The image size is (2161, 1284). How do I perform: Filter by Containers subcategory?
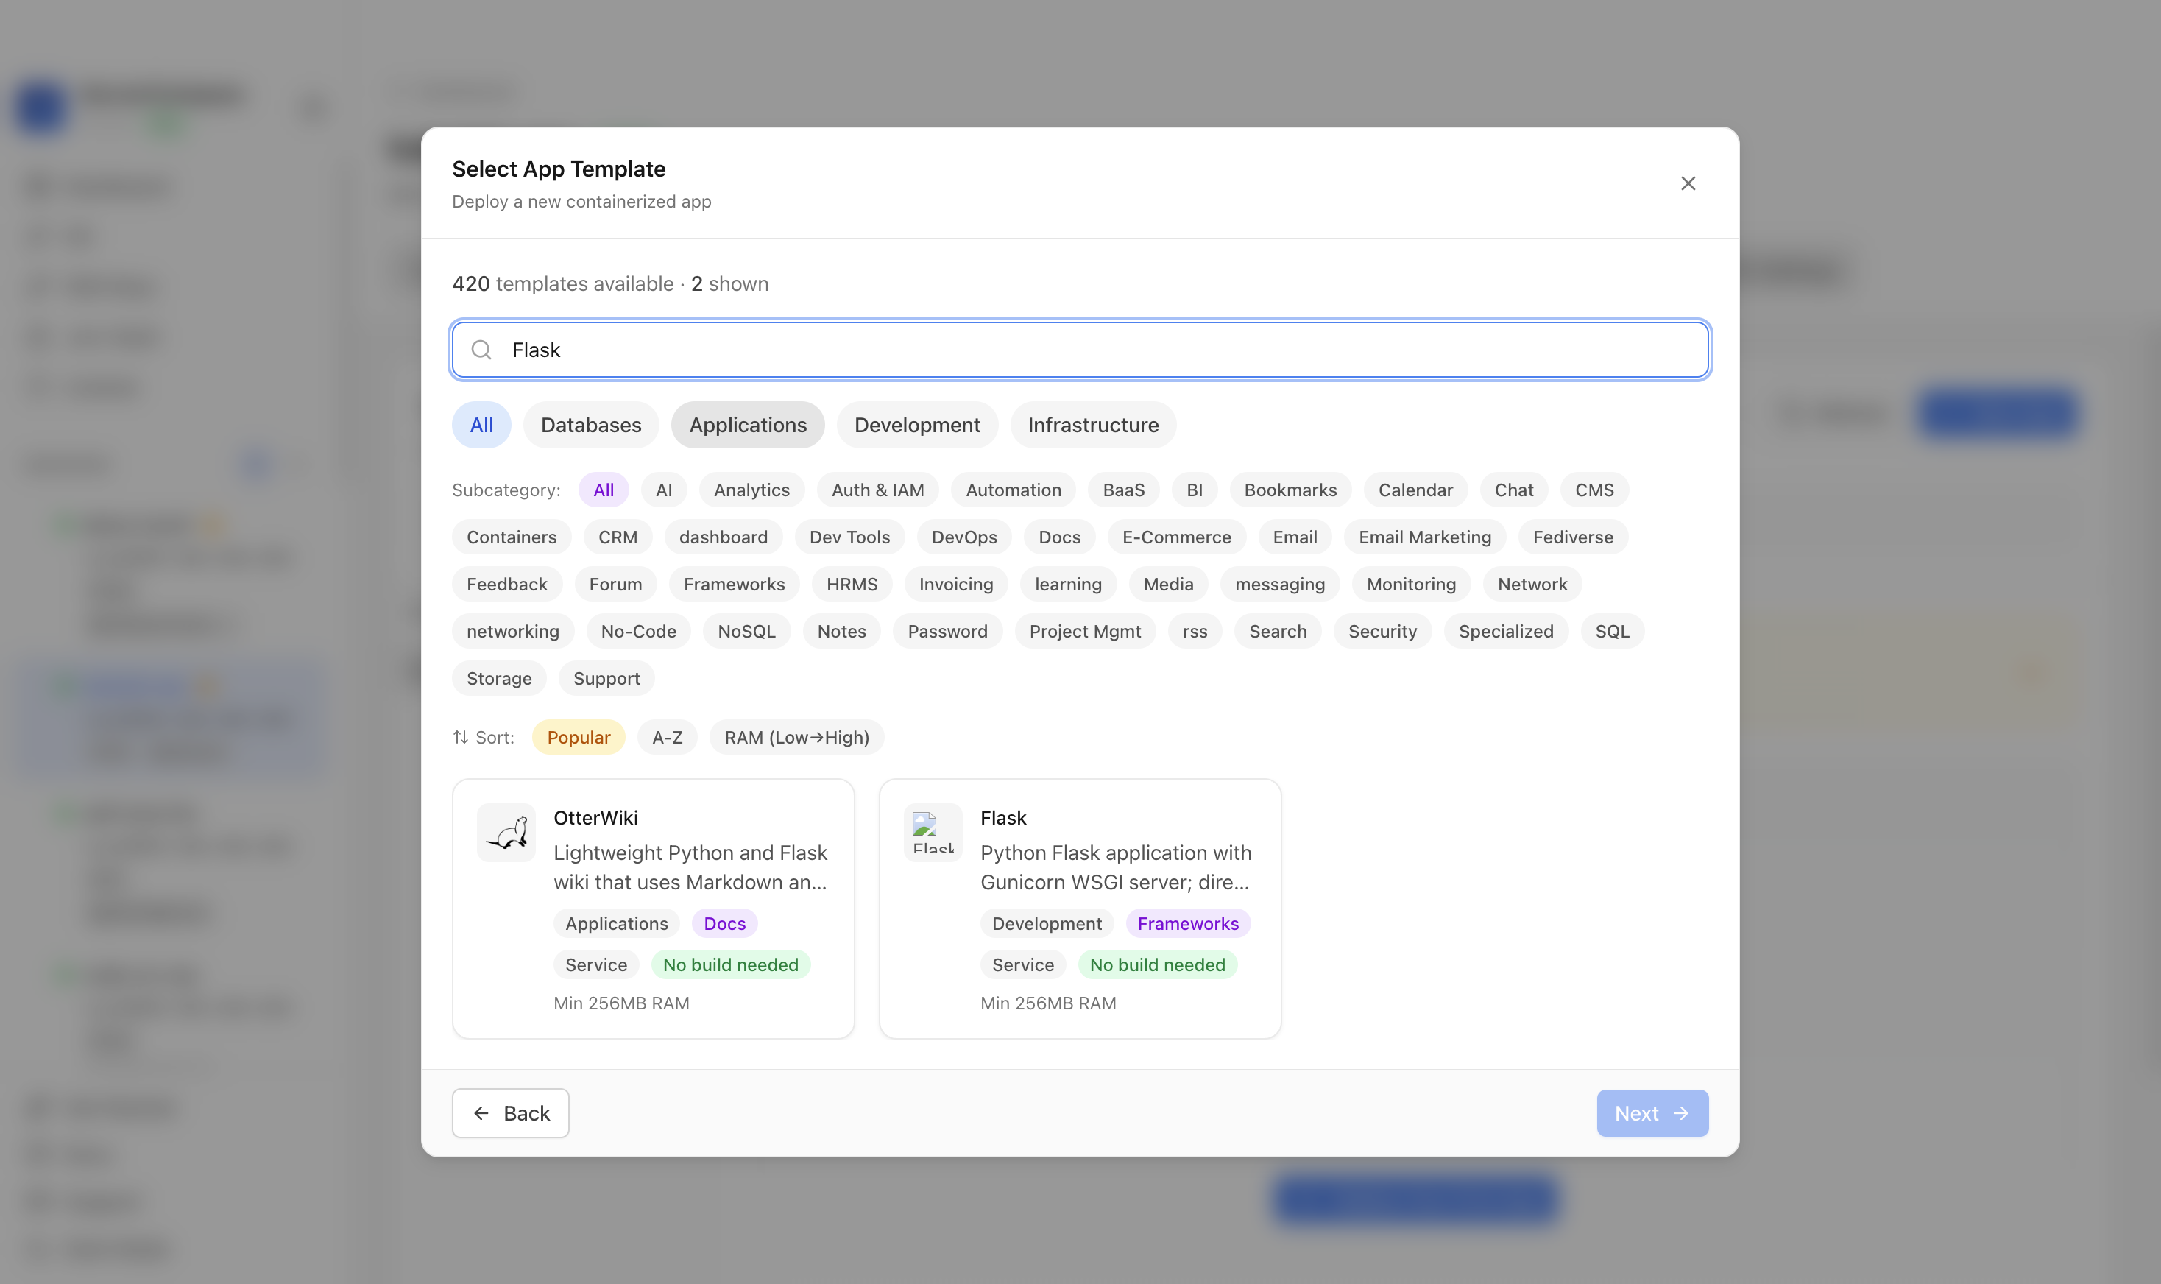click(x=511, y=537)
